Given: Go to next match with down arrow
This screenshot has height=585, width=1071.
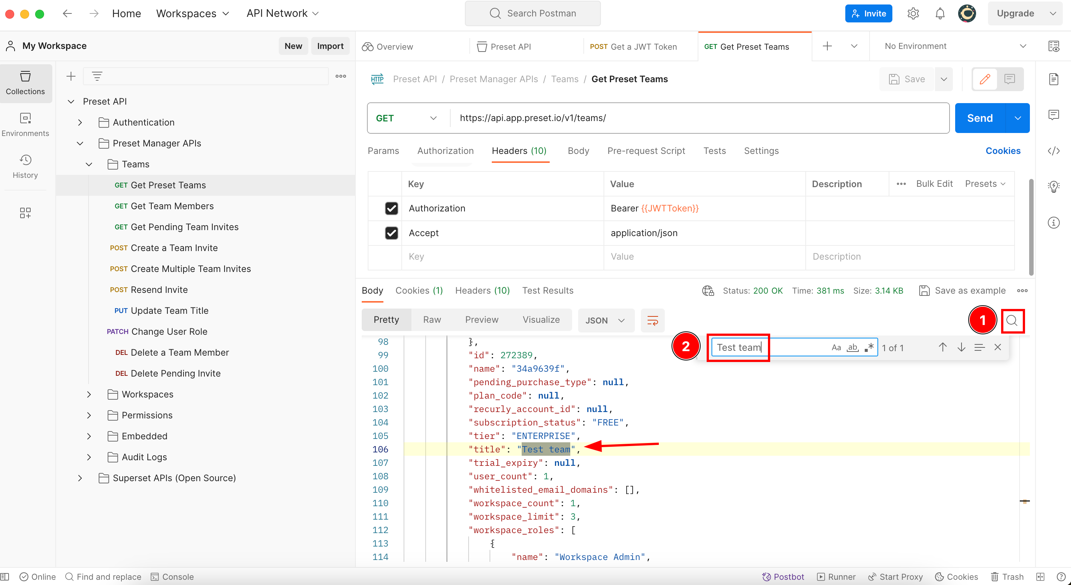Looking at the screenshot, I should pos(961,347).
